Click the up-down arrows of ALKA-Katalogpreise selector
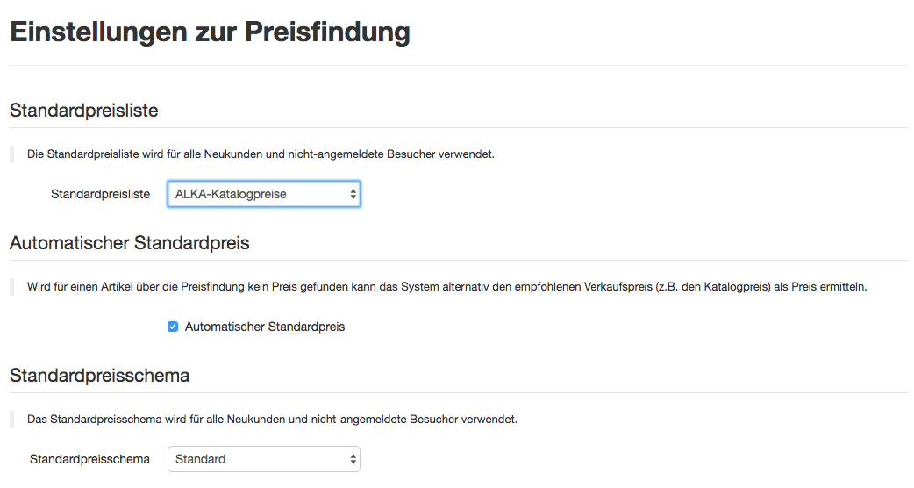914x488 pixels. pyautogui.click(x=353, y=194)
